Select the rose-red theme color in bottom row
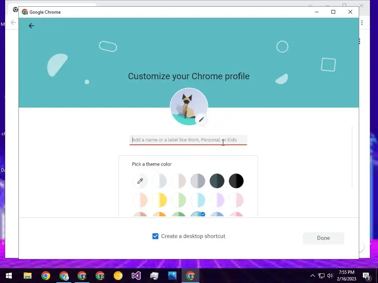This screenshot has width=378, height=283. pos(140,214)
